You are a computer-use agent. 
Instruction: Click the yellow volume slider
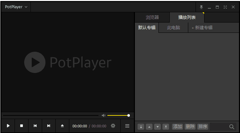[x=119, y=115]
